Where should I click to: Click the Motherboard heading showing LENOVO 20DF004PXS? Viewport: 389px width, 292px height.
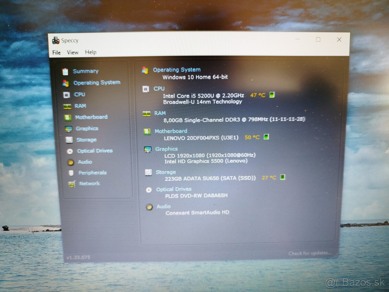point(171,131)
